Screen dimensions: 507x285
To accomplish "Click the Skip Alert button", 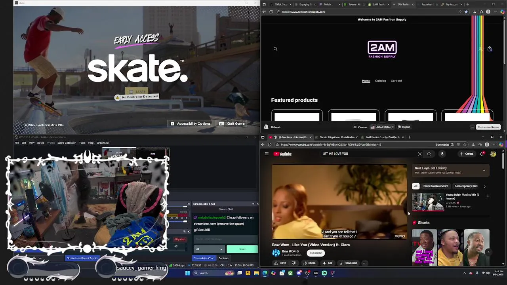I will pos(179,239).
